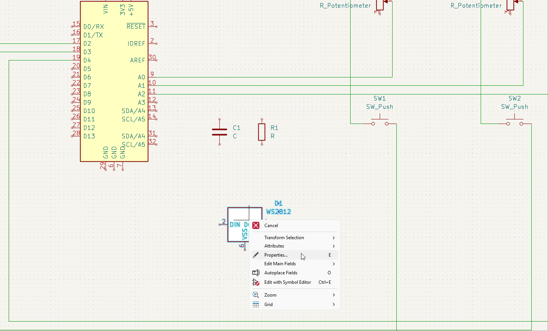Choose Properties... from the context menu
Viewport: 548px width, 331px height.
click(x=295, y=255)
